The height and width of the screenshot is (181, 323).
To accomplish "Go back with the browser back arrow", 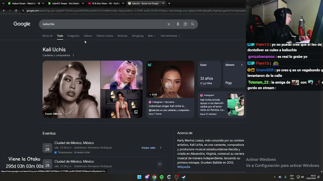I will click(4, 11).
